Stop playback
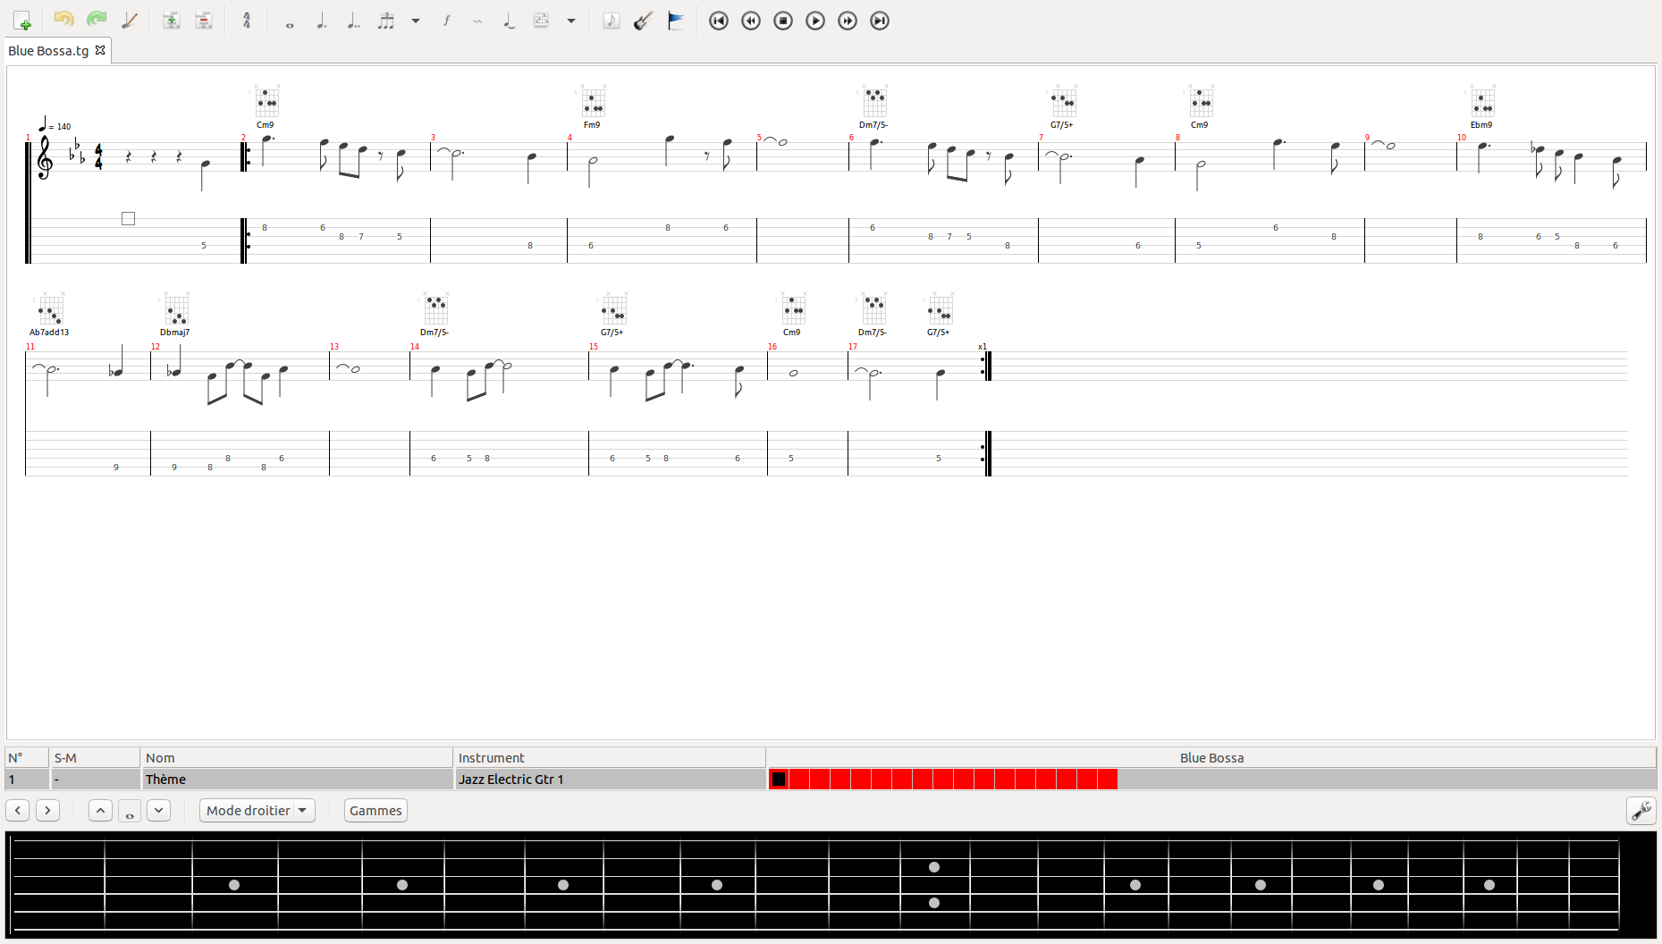This screenshot has width=1662, height=944. click(x=783, y=21)
